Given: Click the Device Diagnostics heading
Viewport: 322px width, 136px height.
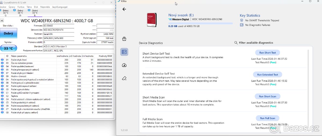Looking at the screenshot, I should pos(151,43).
